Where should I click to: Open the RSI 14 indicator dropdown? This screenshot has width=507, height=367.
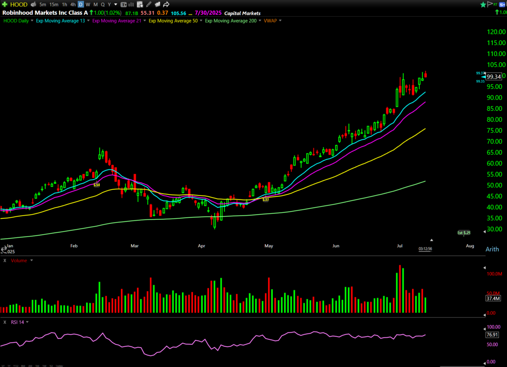click(x=27, y=322)
